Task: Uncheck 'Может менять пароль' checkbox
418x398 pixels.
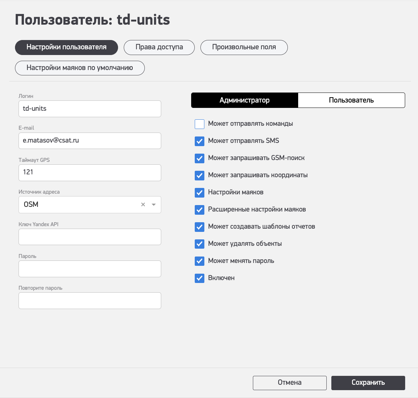Action: pos(199,261)
